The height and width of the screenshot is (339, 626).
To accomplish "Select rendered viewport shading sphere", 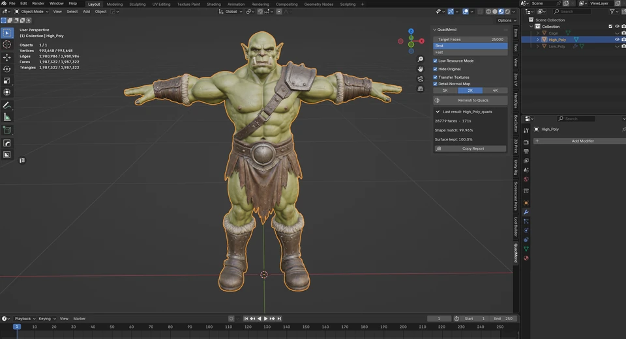I will 507,12.
